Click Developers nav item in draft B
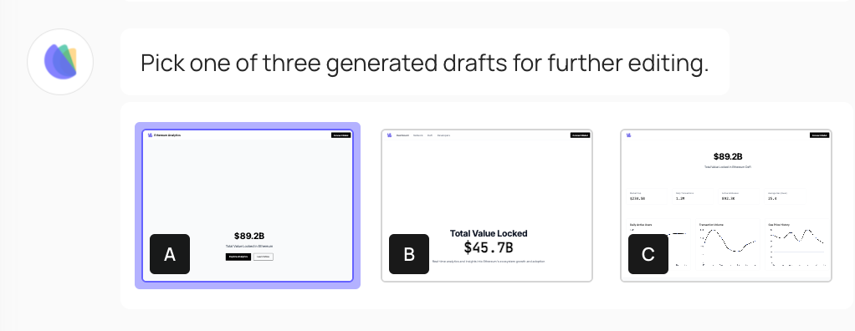Image resolution: width=855 pixels, height=331 pixels. tap(444, 135)
